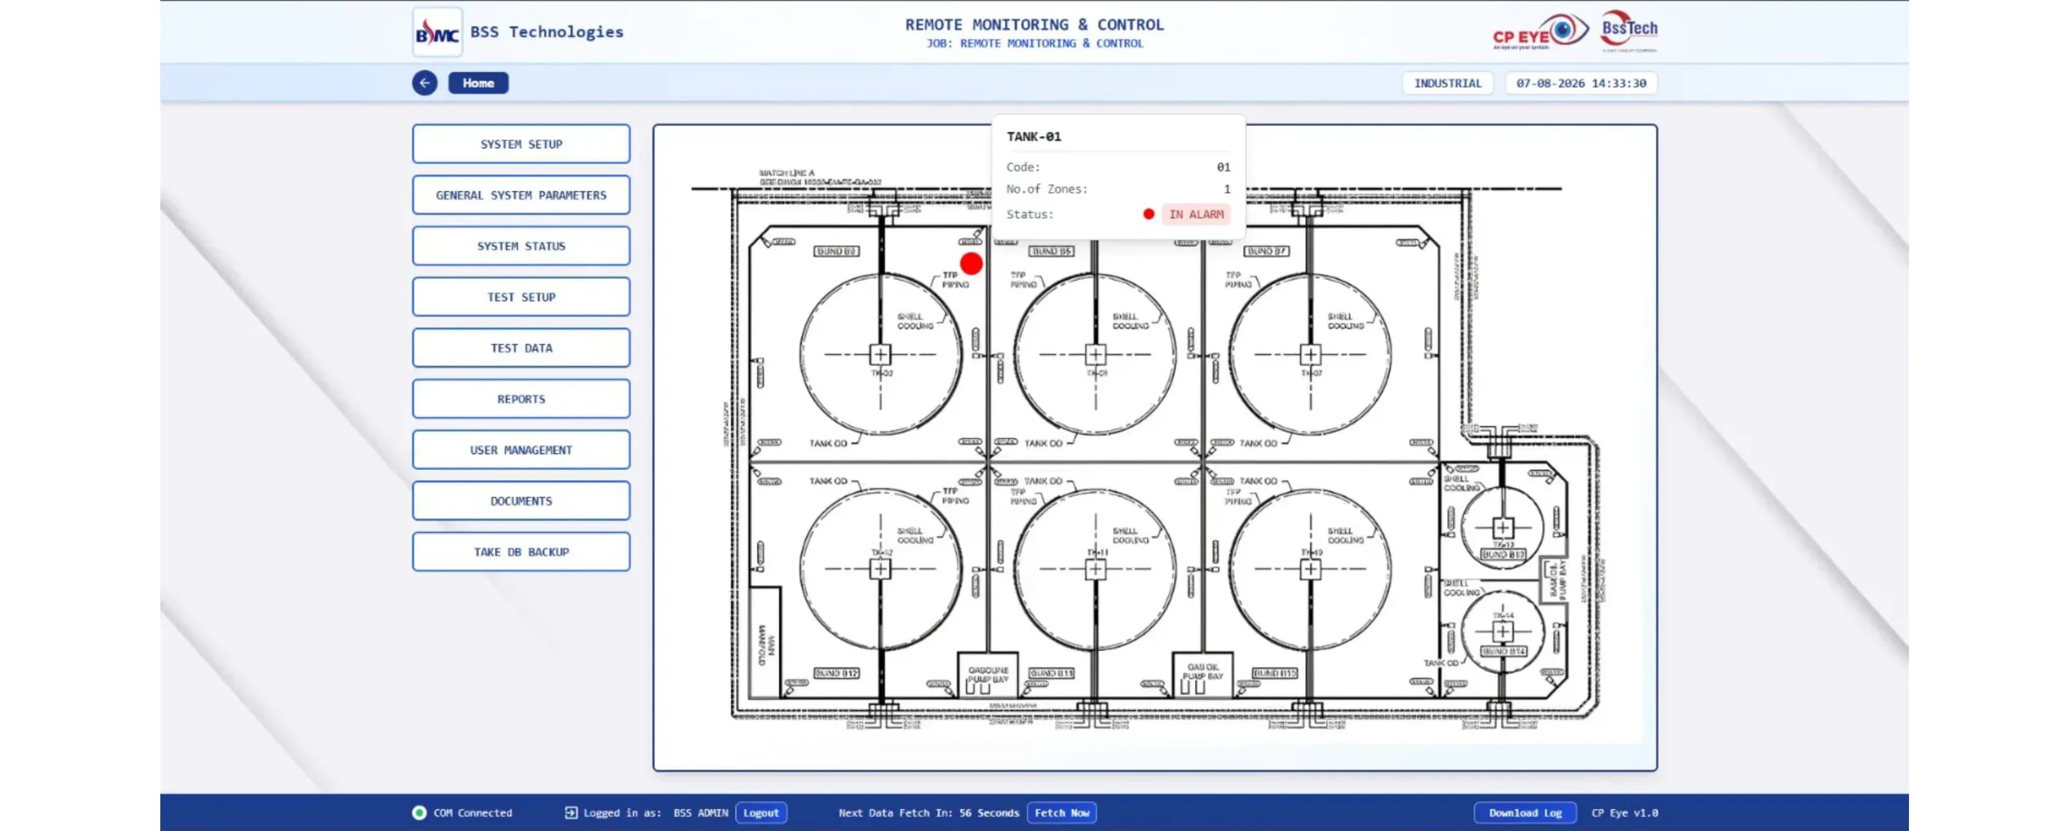Click the login icon beside Logged in as
This screenshot has height=831, width=2068.
(x=571, y=813)
